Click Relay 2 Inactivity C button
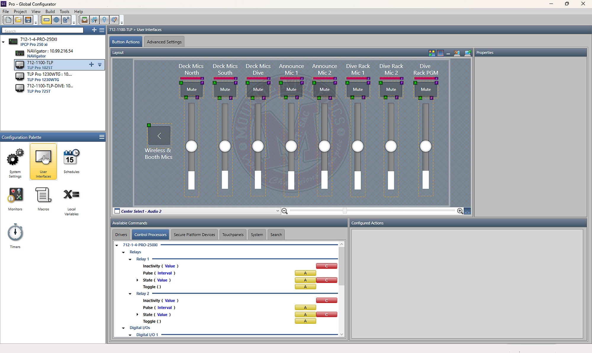This screenshot has width=592, height=353. [x=326, y=300]
